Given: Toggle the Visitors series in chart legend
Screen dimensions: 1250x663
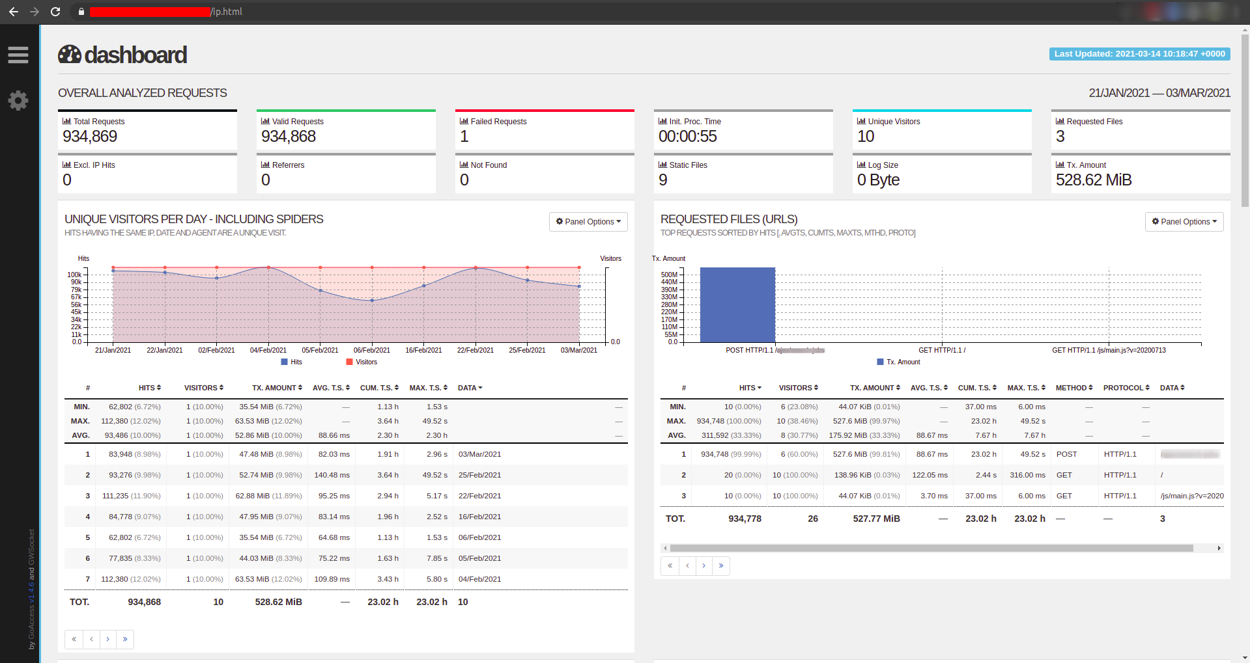Looking at the screenshot, I should coord(362,362).
